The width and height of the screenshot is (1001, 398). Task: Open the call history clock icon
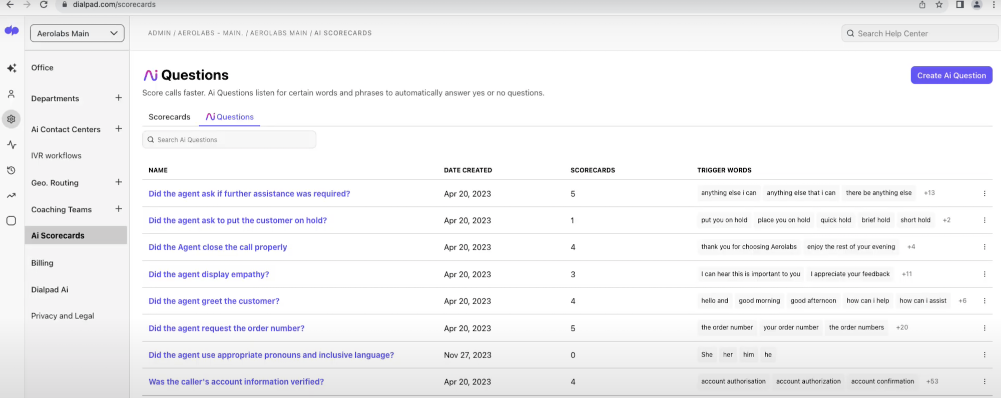11,170
